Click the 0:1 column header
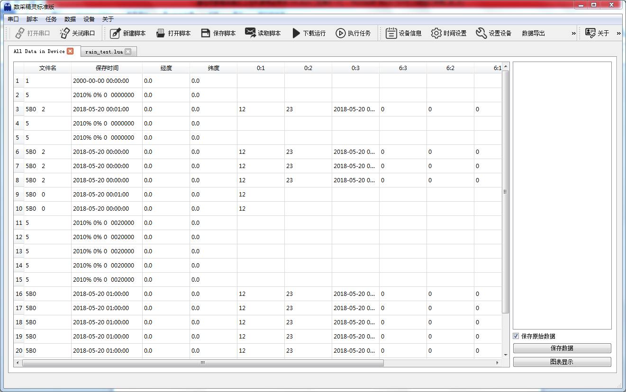Viewport: 626px width, 392px height. pos(261,68)
